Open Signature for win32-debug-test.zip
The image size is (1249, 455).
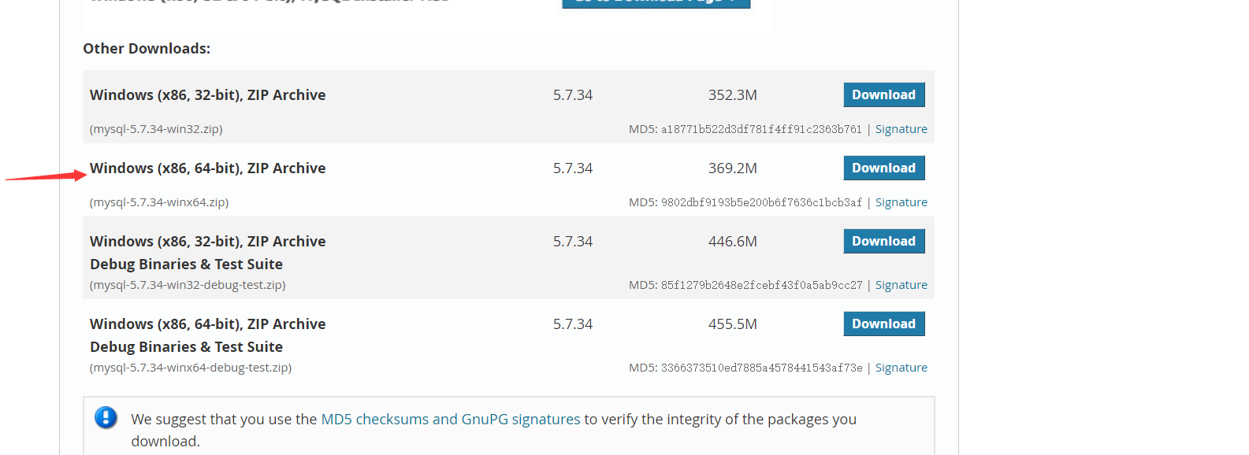pyautogui.click(x=901, y=285)
